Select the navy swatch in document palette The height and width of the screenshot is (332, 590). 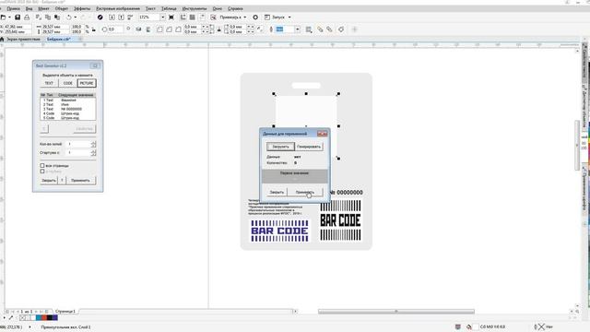click(55, 317)
